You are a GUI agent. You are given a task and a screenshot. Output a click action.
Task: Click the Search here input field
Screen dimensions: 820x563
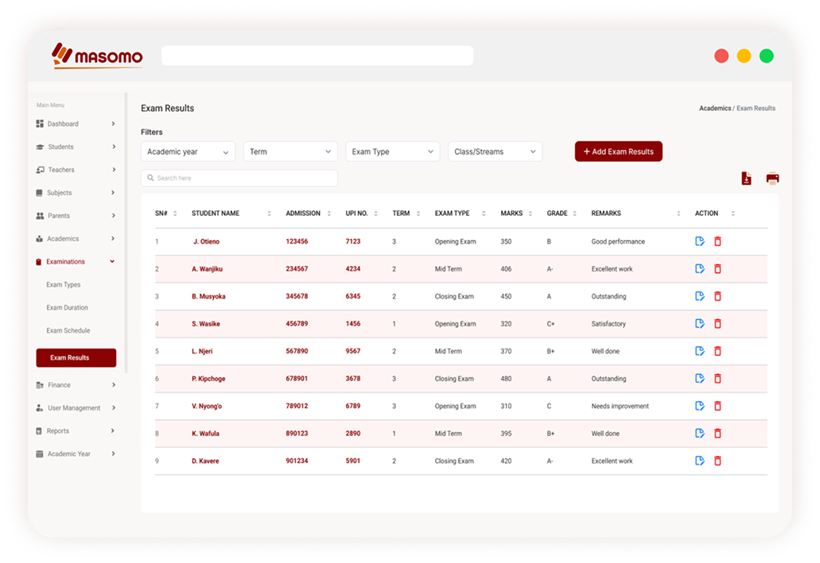[x=239, y=178]
